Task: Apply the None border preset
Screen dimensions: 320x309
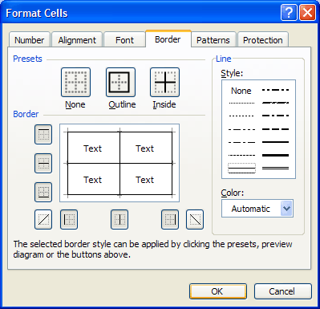Action: 75,83
